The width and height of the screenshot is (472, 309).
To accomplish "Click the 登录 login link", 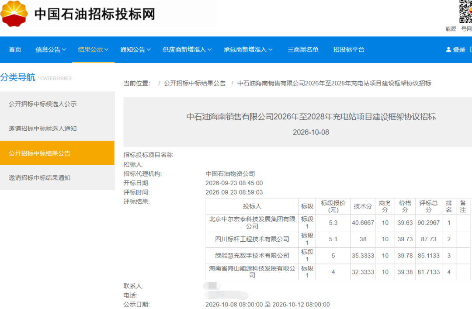I will [459, 50].
